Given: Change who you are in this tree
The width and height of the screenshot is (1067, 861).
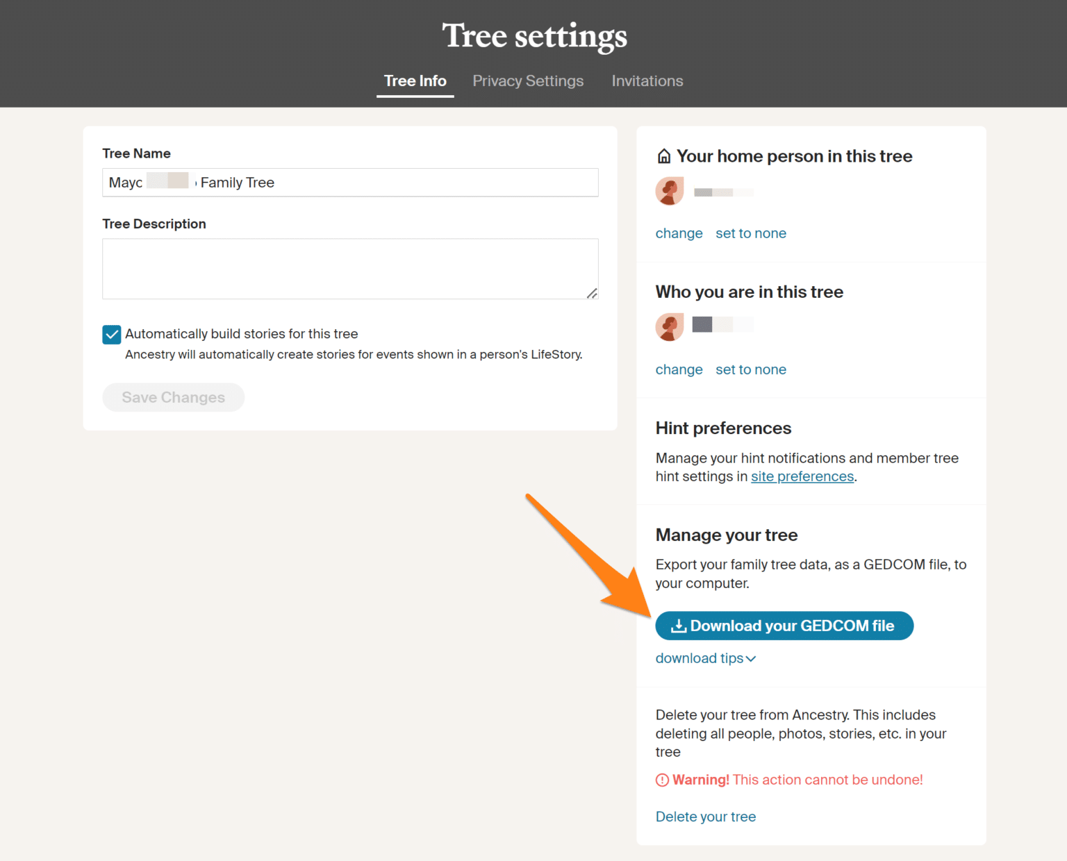Looking at the screenshot, I should pyautogui.click(x=679, y=369).
